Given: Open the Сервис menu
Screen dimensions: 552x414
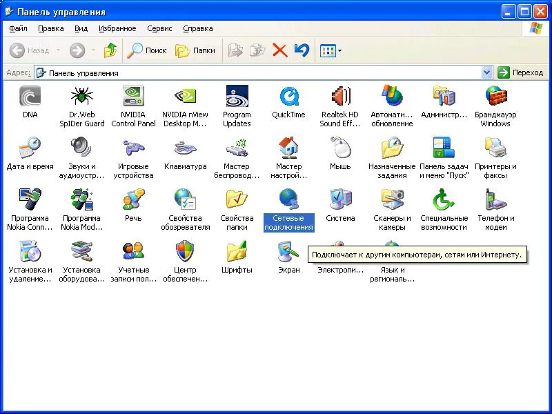Looking at the screenshot, I should [x=159, y=28].
